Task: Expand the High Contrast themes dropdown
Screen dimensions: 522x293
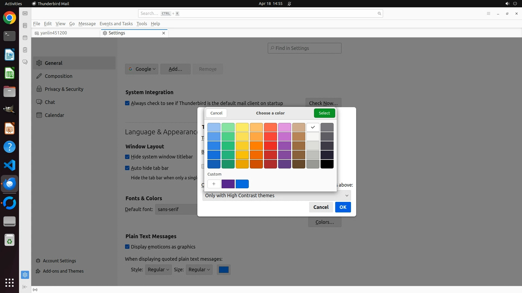Action: [276, 196]
